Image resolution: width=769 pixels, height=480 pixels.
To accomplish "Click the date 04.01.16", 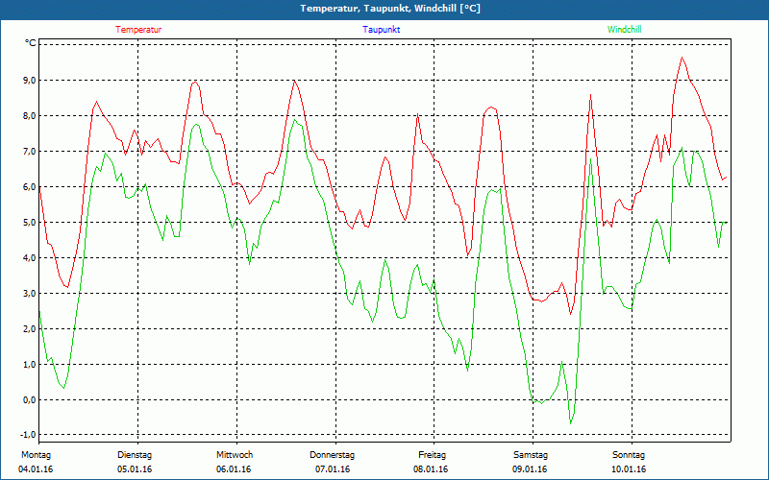I will click(x=36, y=469).
